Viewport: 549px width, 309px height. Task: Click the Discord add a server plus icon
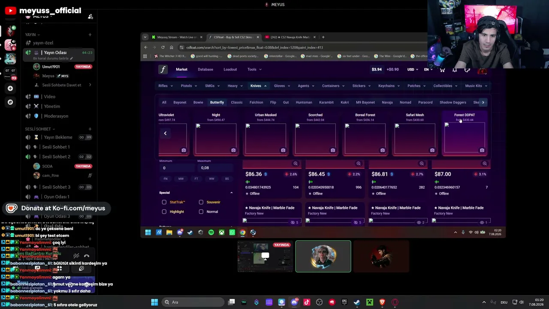10,88
